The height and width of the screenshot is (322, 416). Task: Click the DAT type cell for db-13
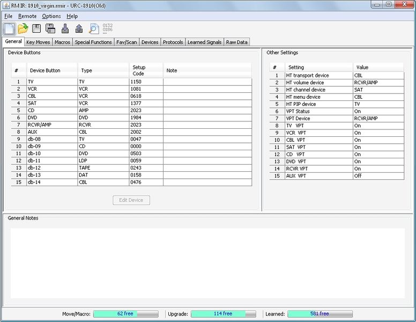[103, 175]
